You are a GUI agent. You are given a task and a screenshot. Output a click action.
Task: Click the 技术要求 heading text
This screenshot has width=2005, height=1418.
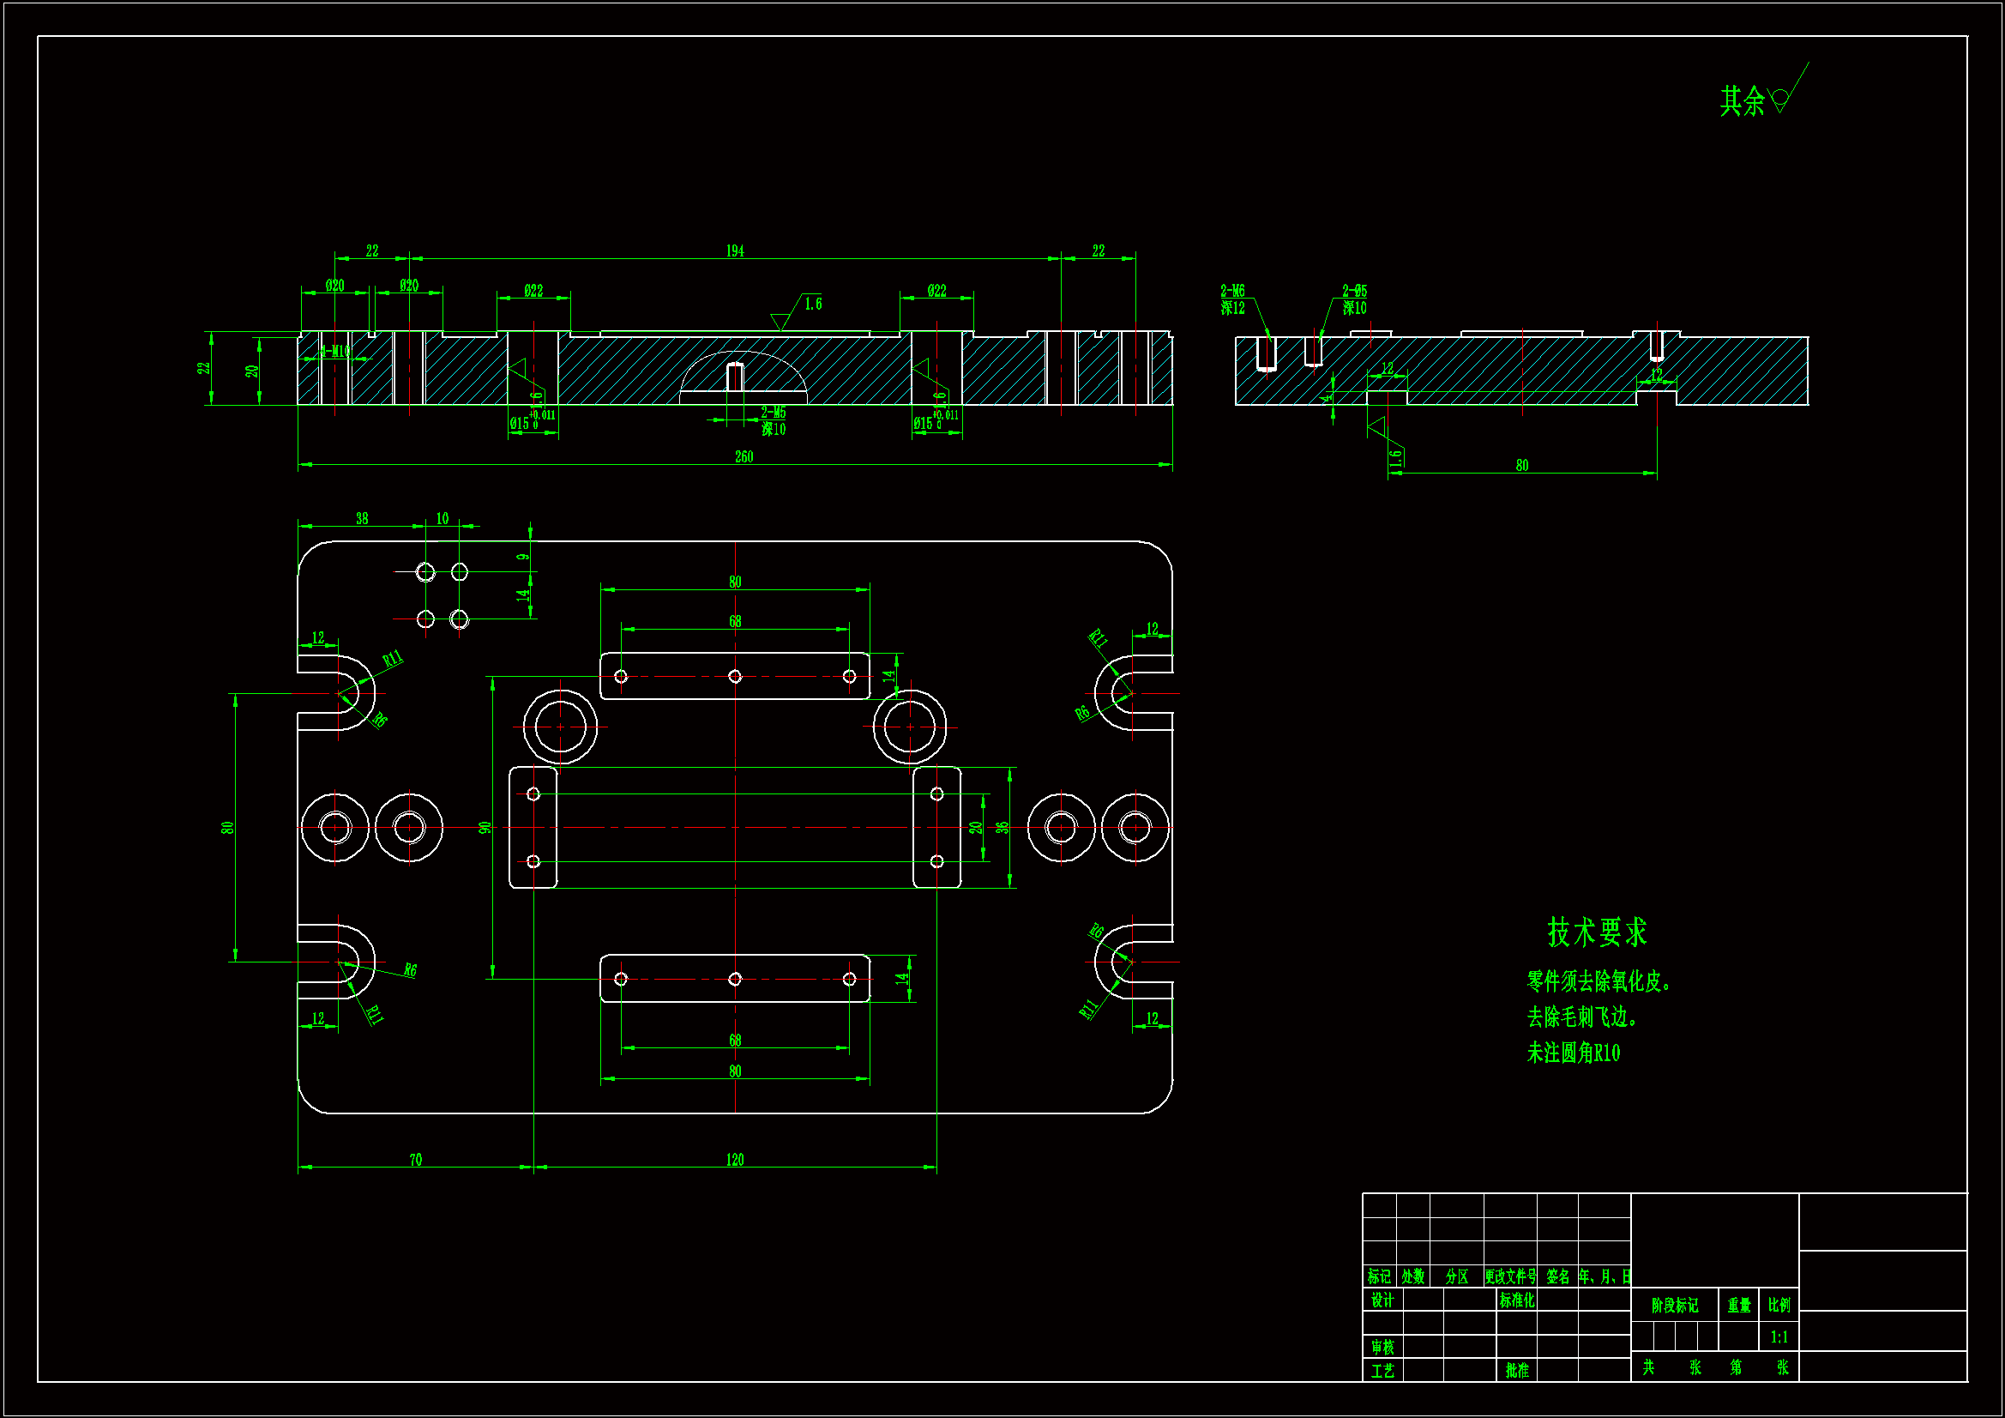click(1596, 932)
